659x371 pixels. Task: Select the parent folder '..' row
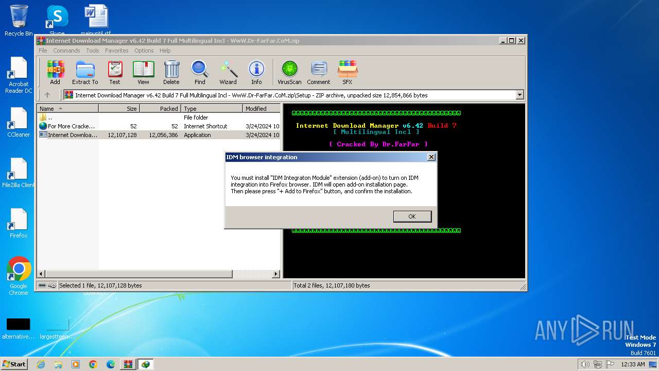[x=159, y=117]
